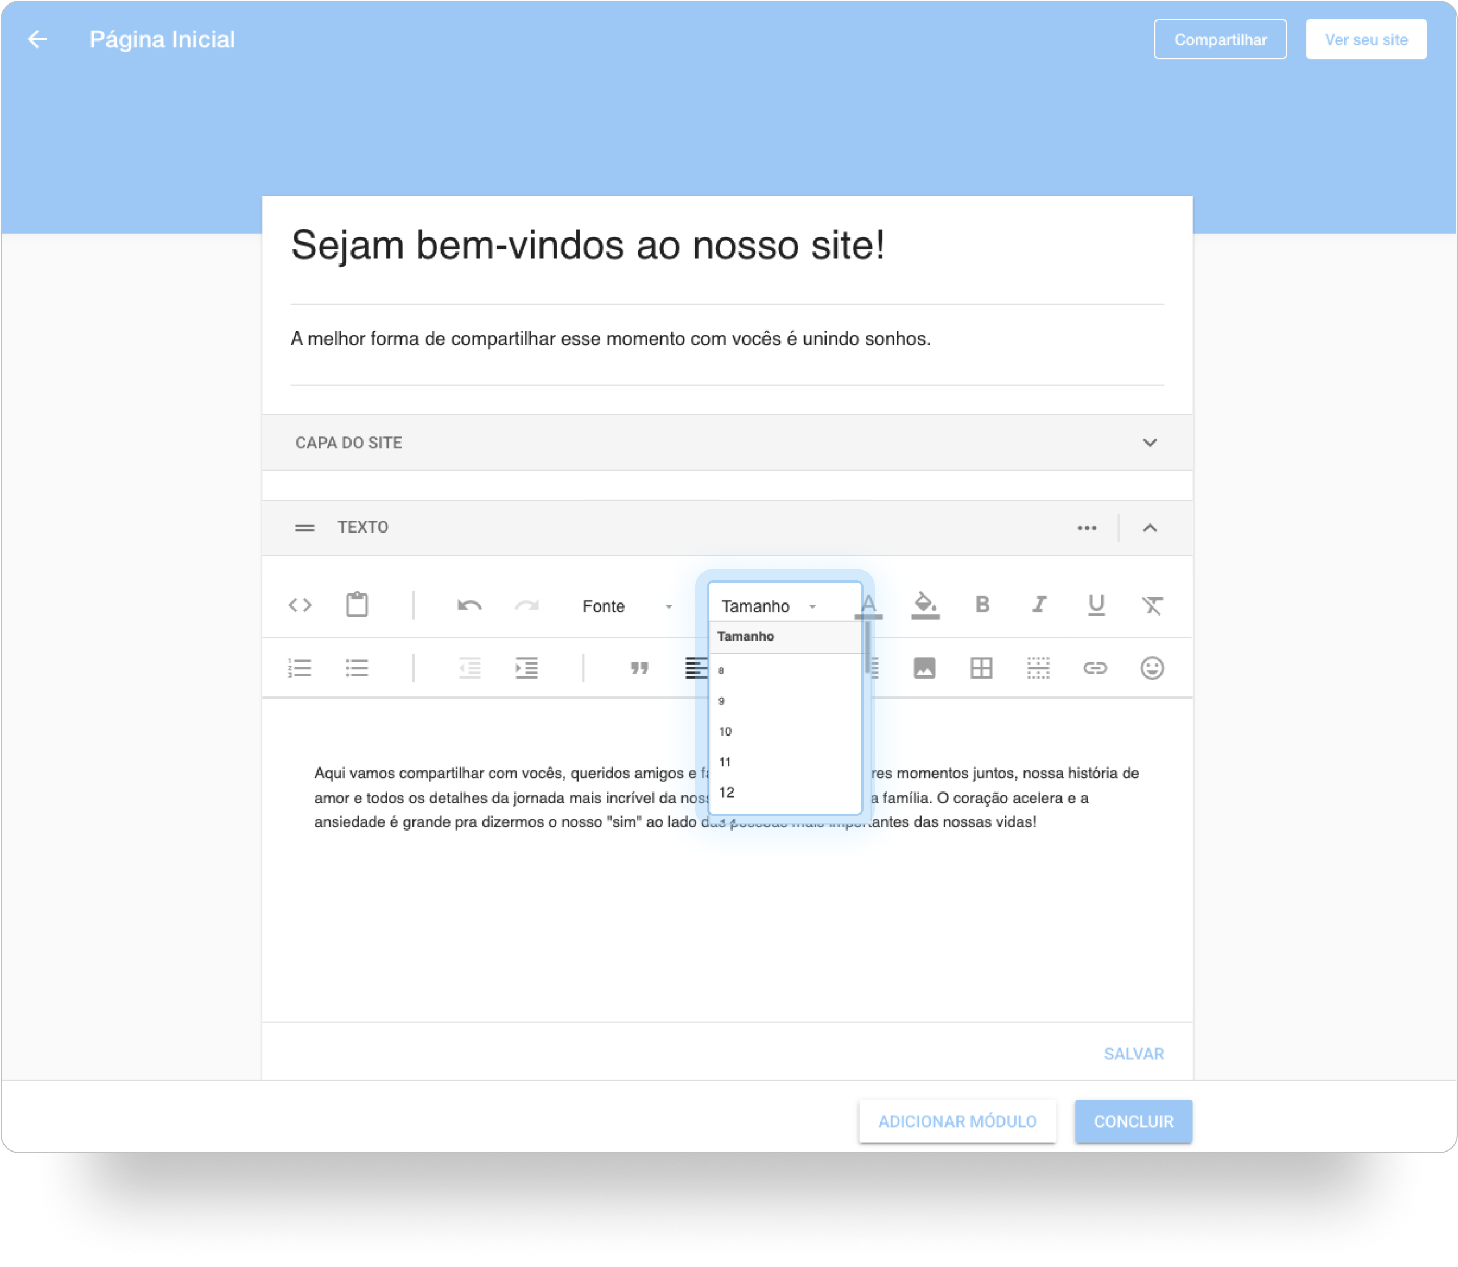The width and height of the screenshot is (1458, 1267).
Task: Insert an image into the text
Action: (924, 668)
